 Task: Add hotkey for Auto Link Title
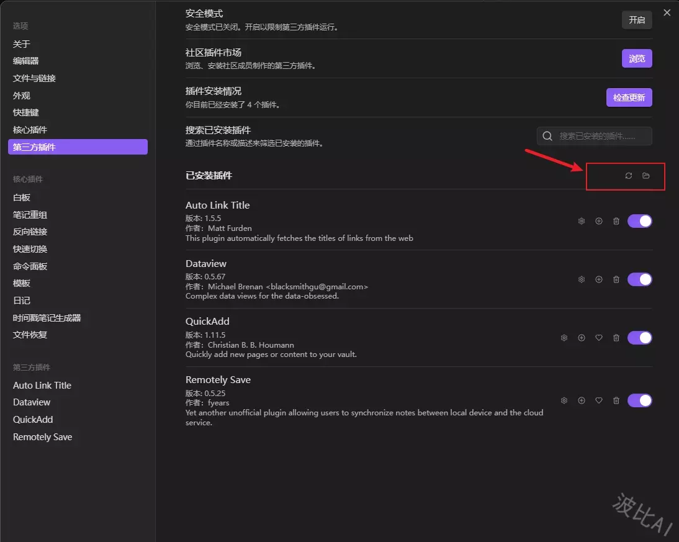(598, 221)
